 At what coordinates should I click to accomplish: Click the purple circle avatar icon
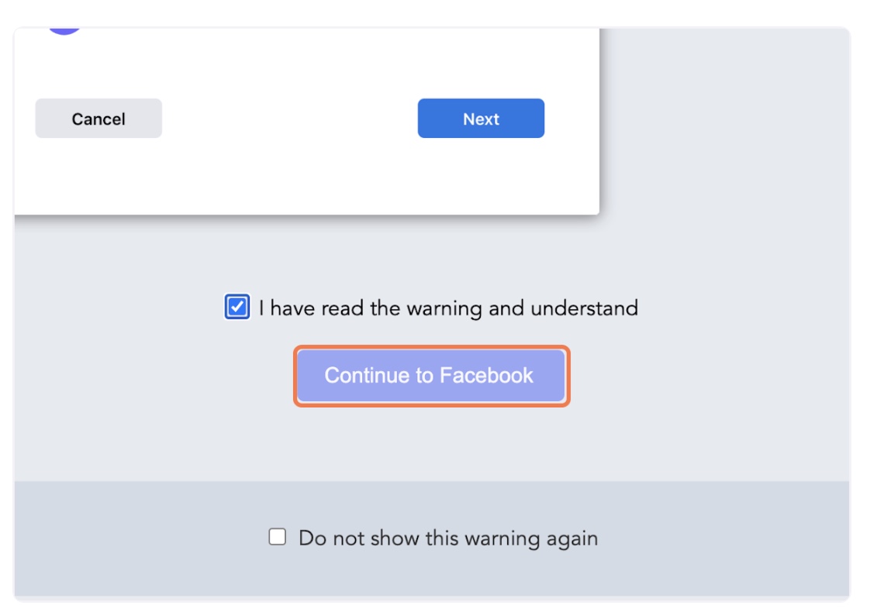pyautogui.click(x=64, y=30)
